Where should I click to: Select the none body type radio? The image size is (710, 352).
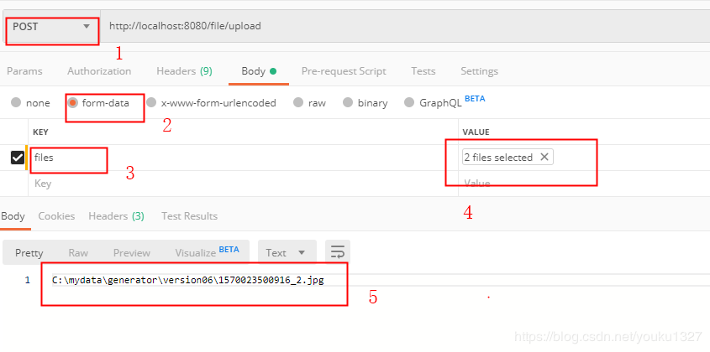pyautogui.click(x=16, y=103)
